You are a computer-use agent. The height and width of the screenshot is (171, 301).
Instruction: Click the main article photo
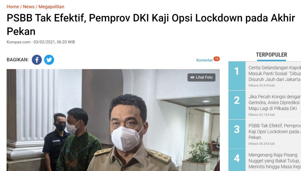[x=113, y=120]
